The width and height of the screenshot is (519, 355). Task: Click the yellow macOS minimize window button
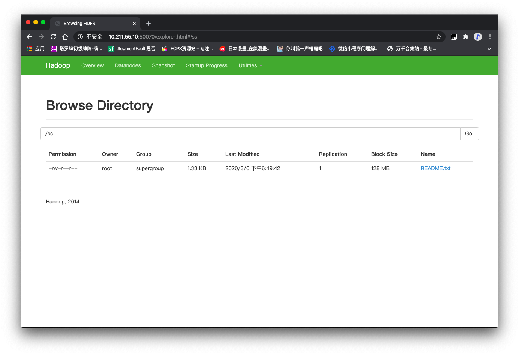point(36,22)
